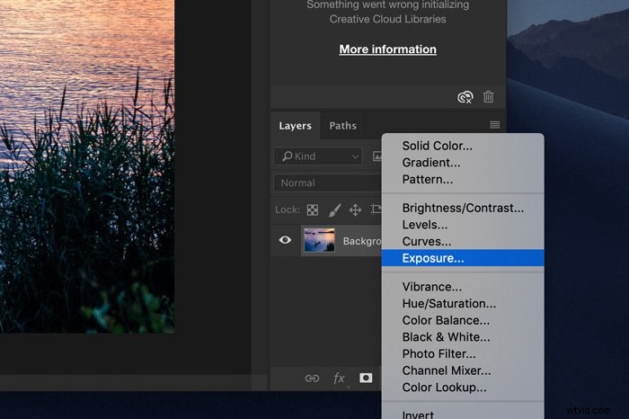The width and height of the screenshot is (629, 419).
Task: Select Color Lookup adjustment
Action: click(463, 388)
